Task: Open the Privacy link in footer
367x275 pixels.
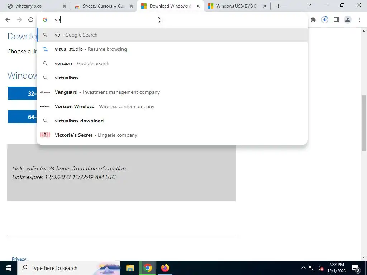Action: (x=19, y=259)
